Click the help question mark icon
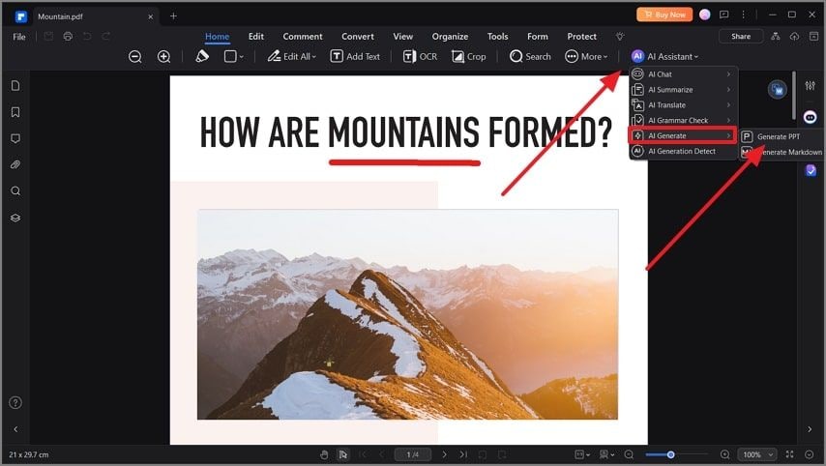 tap(15, 403)
